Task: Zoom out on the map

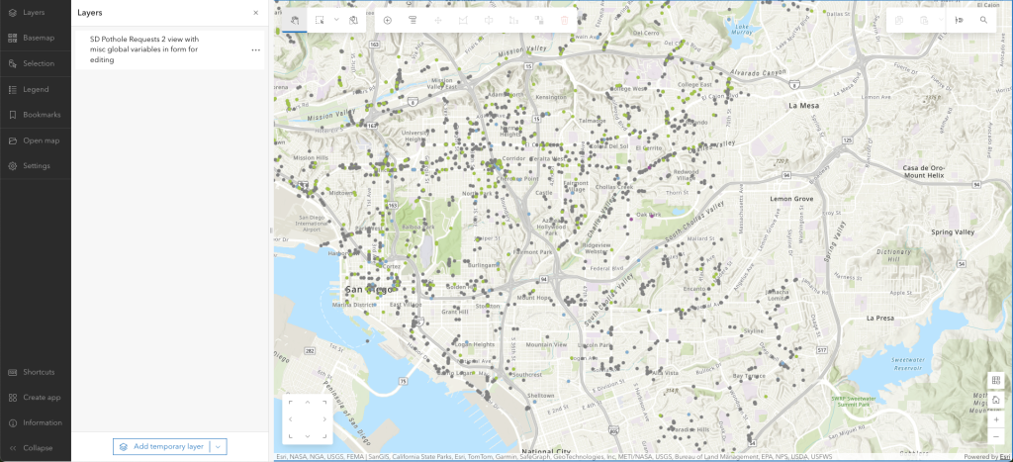Action: 995,436
